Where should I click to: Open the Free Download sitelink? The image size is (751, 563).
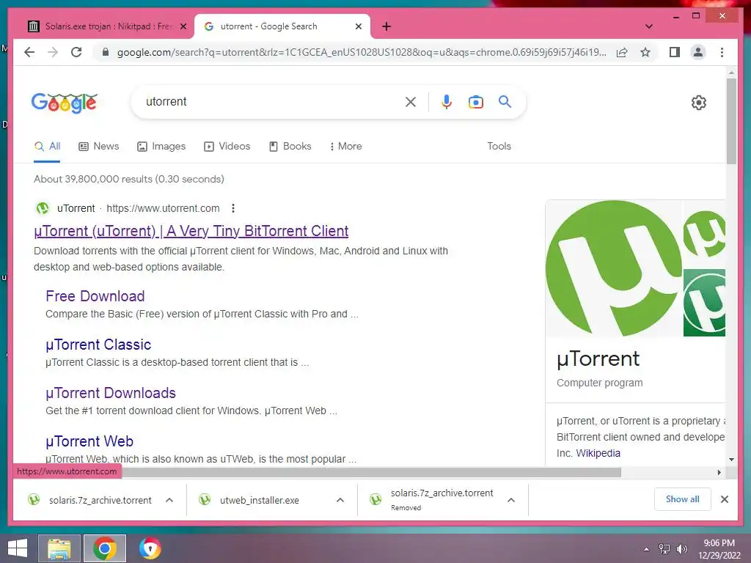click(95, 296)
